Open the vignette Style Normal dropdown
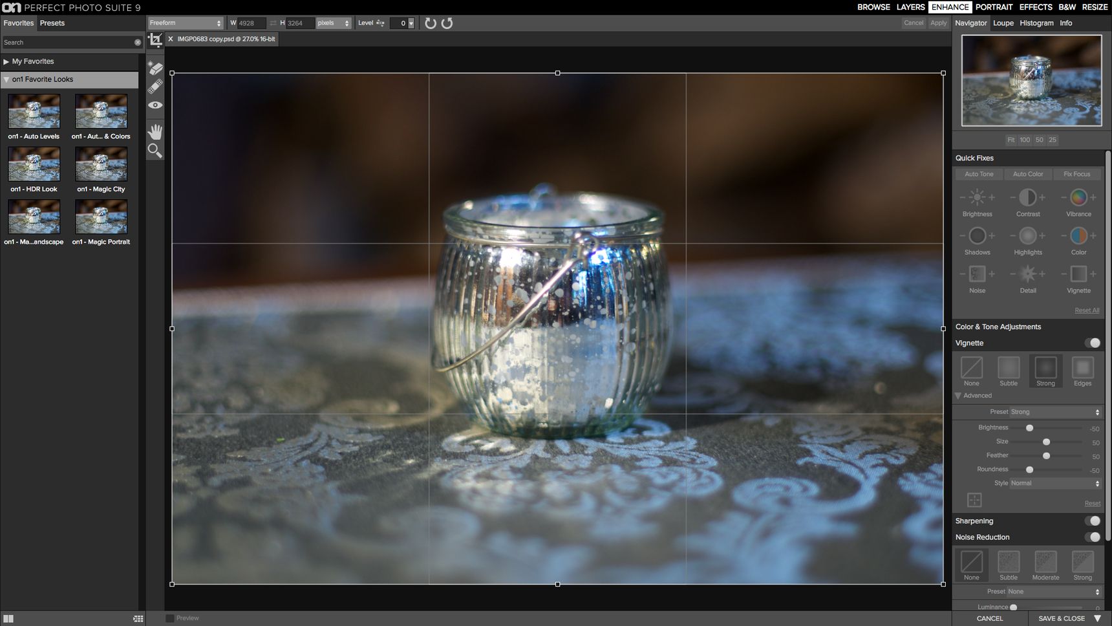The image size is (1112, 626). tap(1054, 483)
